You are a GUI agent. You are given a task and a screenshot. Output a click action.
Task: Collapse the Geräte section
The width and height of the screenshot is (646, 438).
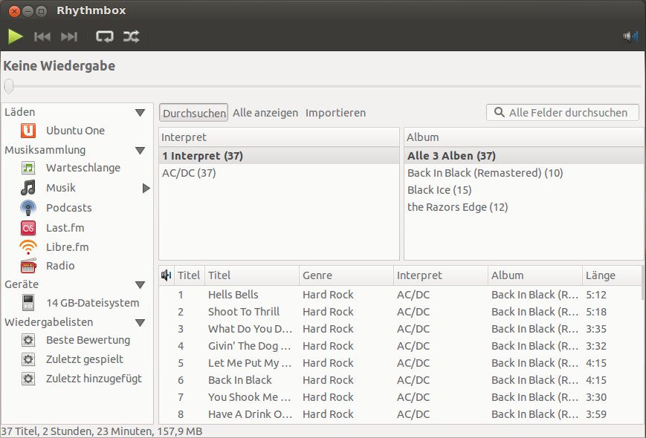[140, 284]
